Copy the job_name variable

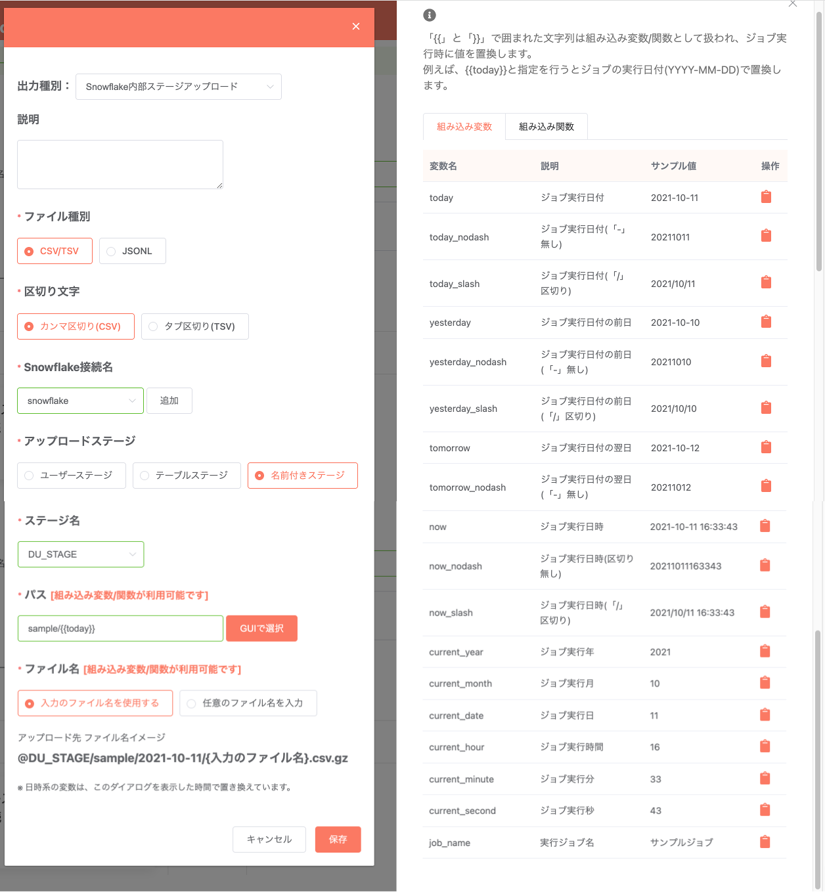765,842
